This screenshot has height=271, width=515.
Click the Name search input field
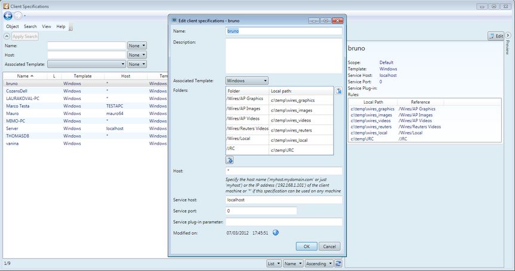pyautogui.click(x=87, y=46)
